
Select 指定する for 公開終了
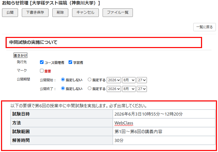[x=90, y=88]
